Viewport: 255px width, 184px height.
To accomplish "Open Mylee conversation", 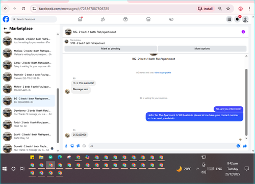I will coord(28,89).
